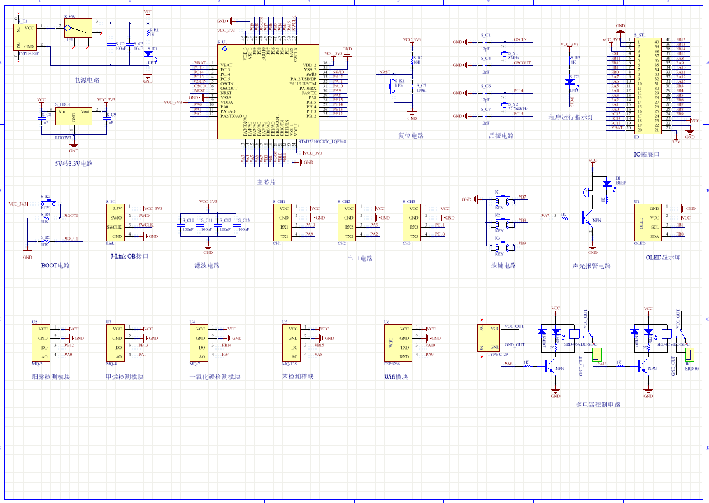The height and width of the screenshot is (503, 709).
Task: Select the S_SW1 power switch symbol
Action: coord(78,28)
